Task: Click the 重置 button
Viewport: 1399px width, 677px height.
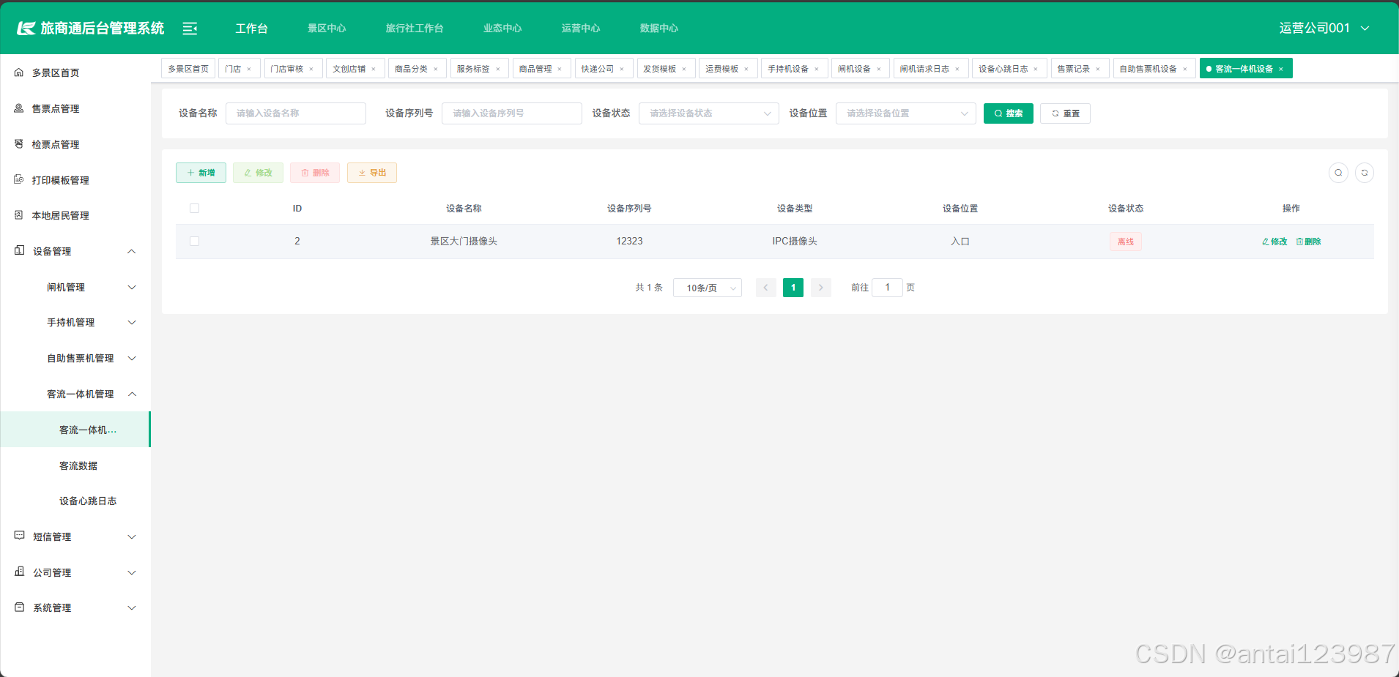Action: tap(1065, 113)
